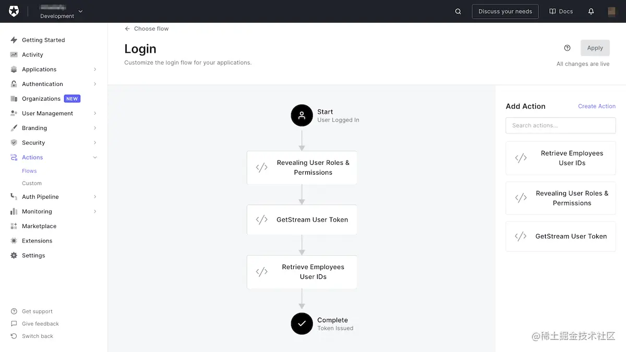Open the Create Action link
Image resolution: width=626 pixels, height=352 pixels.
point(597,106)
